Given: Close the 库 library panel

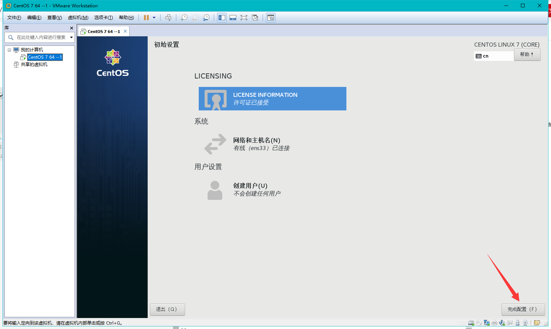Looking at the screenshot, I should point(72,28).
